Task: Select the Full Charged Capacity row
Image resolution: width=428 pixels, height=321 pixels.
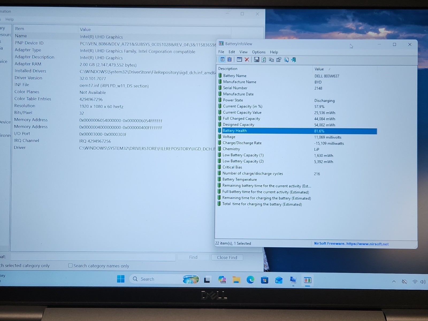Action: pyautogui.click(x=297, y=119)
